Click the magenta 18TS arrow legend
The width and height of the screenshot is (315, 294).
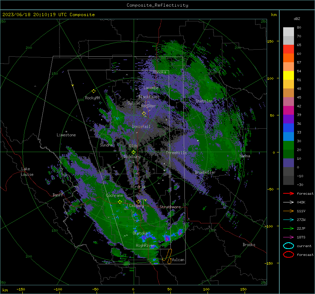click(x=288, y=237)
